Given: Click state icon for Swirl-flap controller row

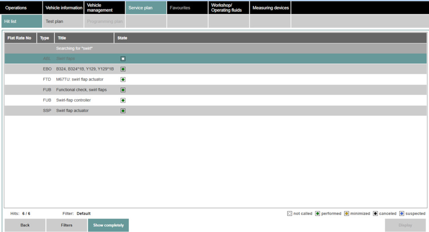Looking at the screenshot, I should pyautogui.click(x=123, y=100).
